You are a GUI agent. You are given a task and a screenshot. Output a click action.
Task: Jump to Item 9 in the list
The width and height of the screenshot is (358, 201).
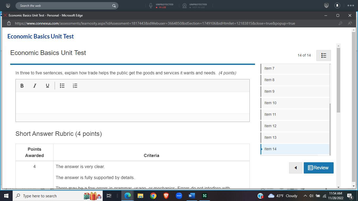pos(295,91)
